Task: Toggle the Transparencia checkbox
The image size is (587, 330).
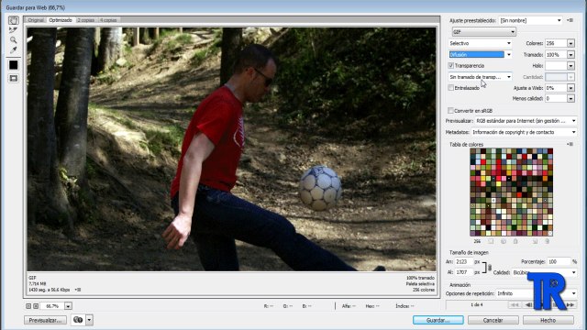Action: point(451,65)
